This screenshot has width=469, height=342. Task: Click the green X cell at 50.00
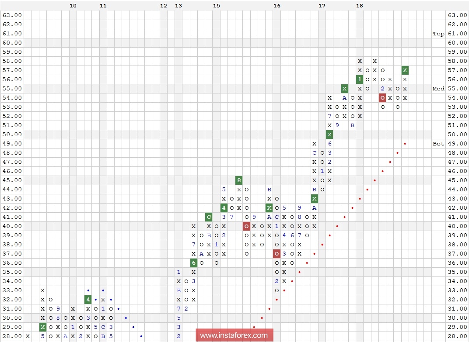329,135
